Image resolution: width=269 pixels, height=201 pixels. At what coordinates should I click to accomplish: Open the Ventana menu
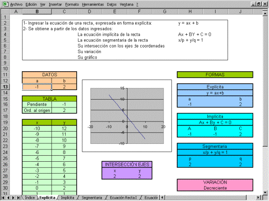pyautogui.click(x=127, y=5)
